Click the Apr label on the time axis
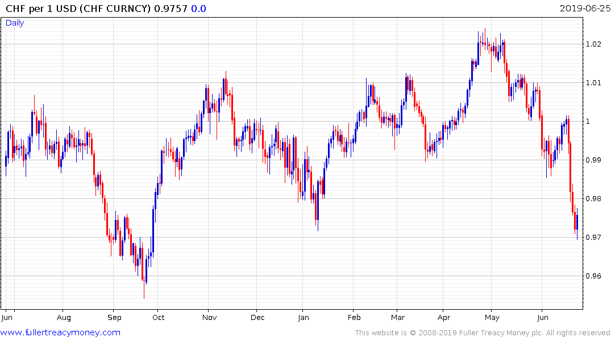This screenshot has width=611, height=341. point(443,318)
